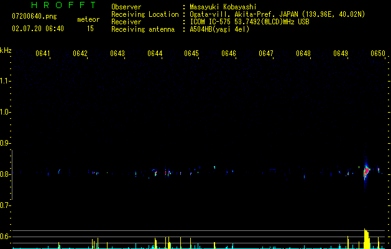This screenshot has height=249, width=391.
Task: Click the 1.0 kHz frequency label
Action: 4,112
